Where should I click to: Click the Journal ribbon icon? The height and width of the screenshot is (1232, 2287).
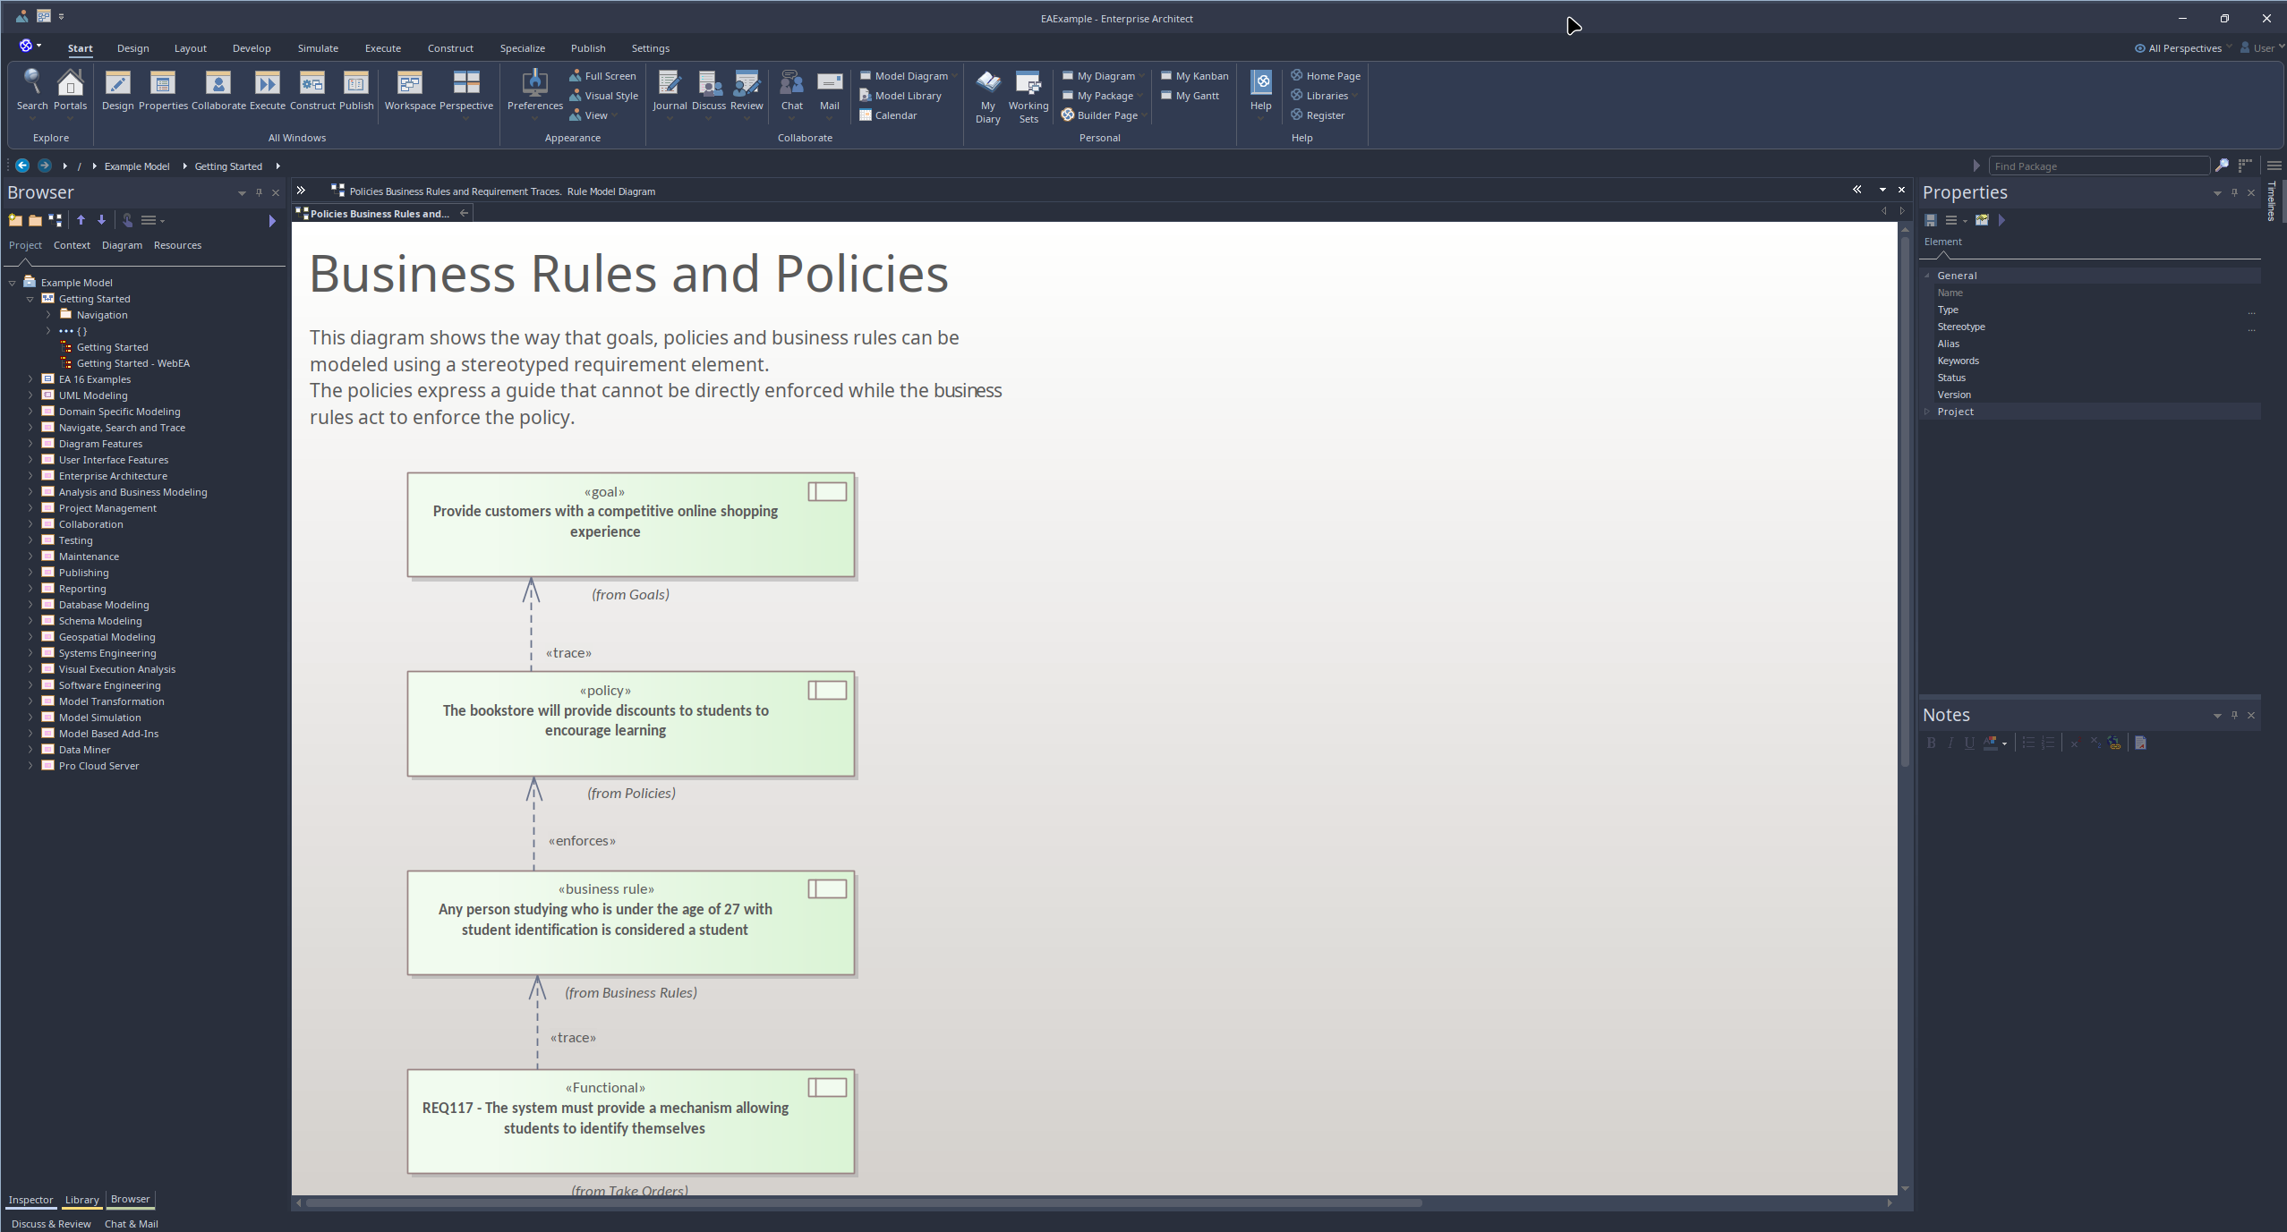pyautogui.click(x=669, y=84)
